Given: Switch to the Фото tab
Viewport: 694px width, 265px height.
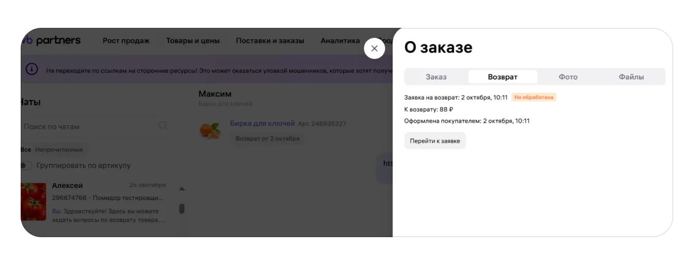Looking at the screenshot, I should (x=568, y=77).
